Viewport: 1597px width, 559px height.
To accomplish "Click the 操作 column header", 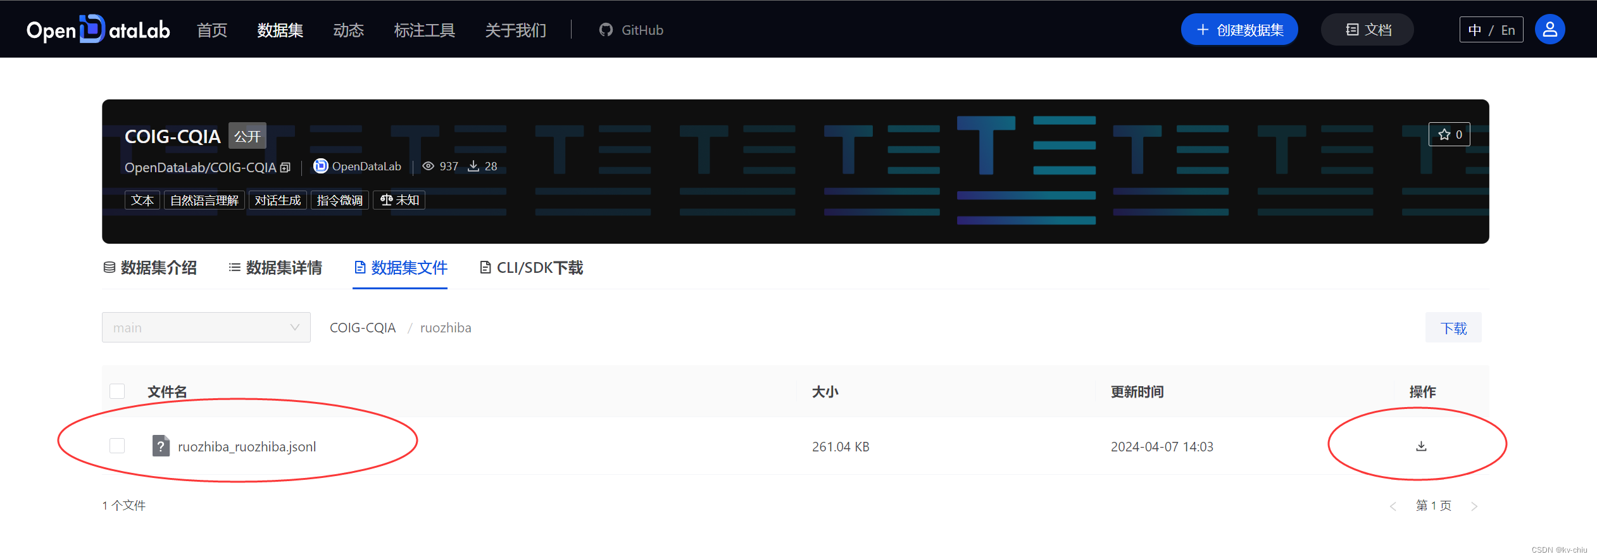I will 1422,392.
